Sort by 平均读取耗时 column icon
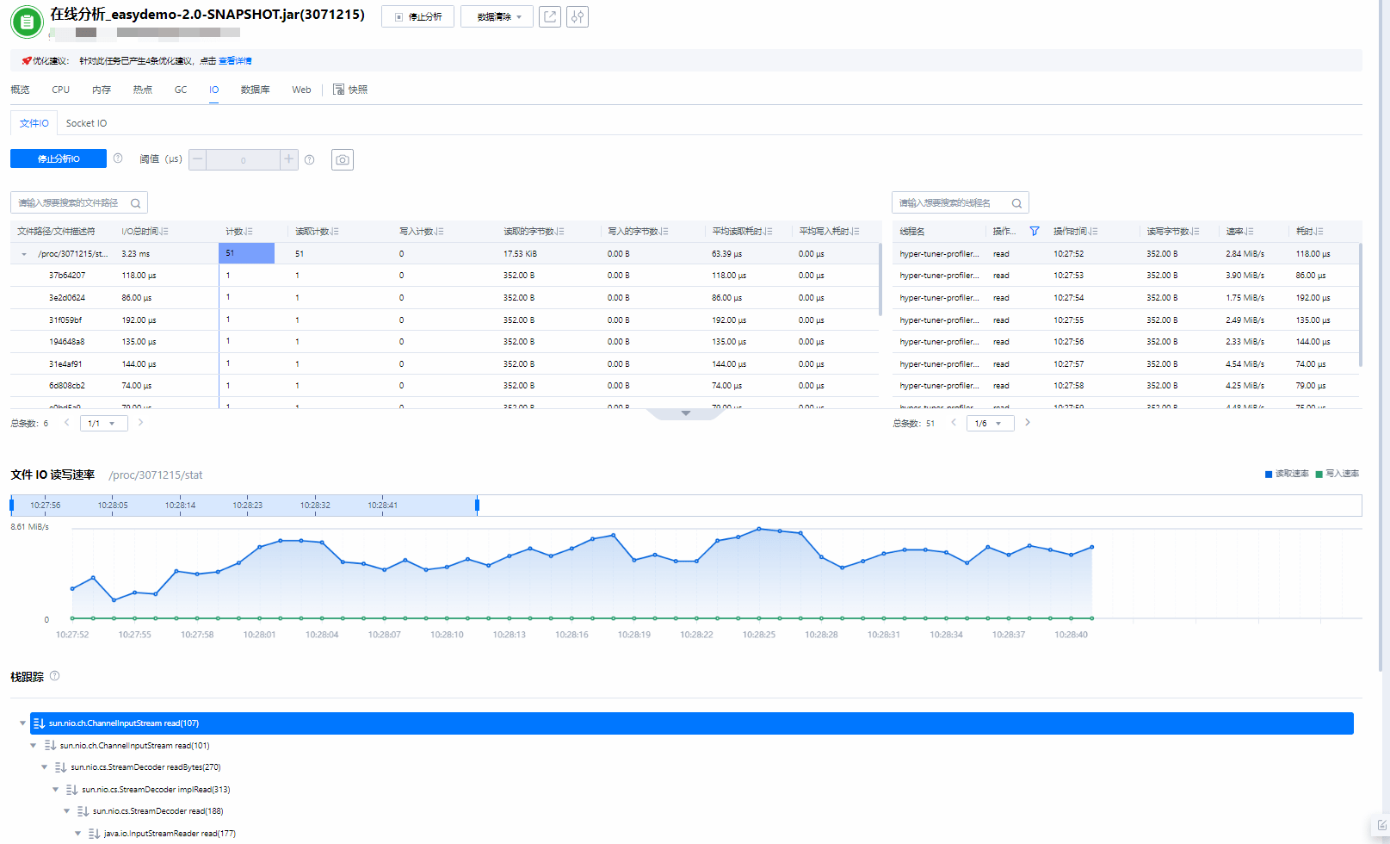Screen dimensions: 1390x844 point(769,232)
